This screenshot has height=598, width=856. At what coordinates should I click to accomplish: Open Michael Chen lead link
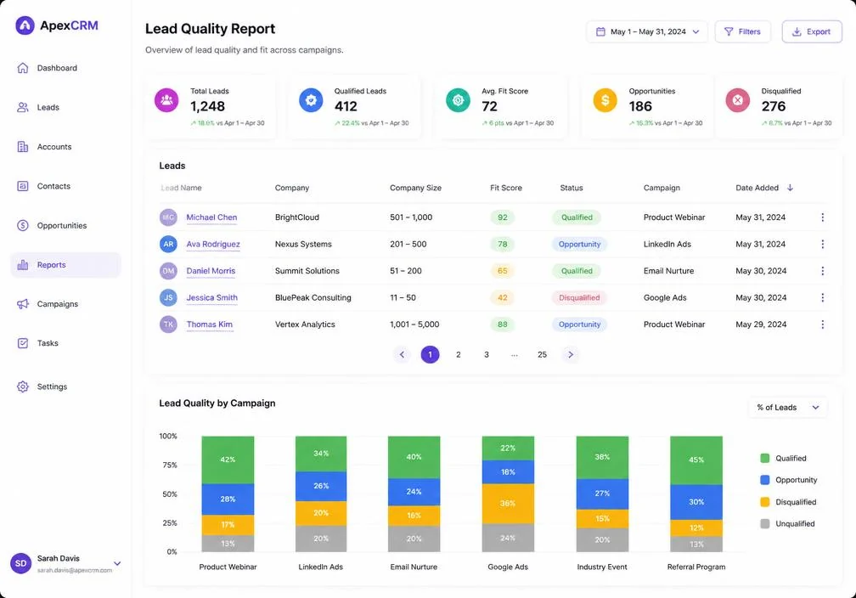point(211,217)
